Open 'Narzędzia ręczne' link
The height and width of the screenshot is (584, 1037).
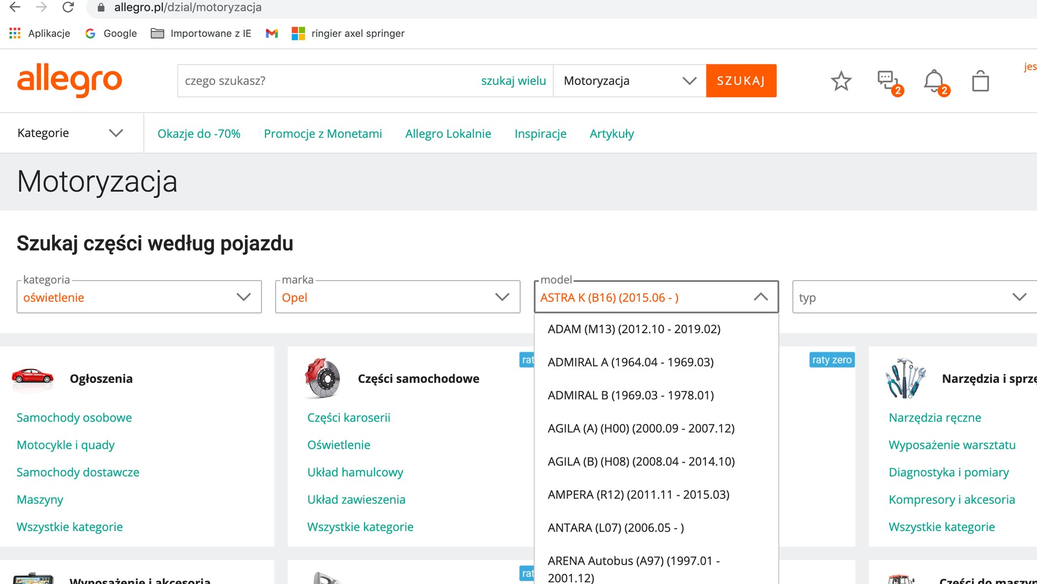point(935,418)
